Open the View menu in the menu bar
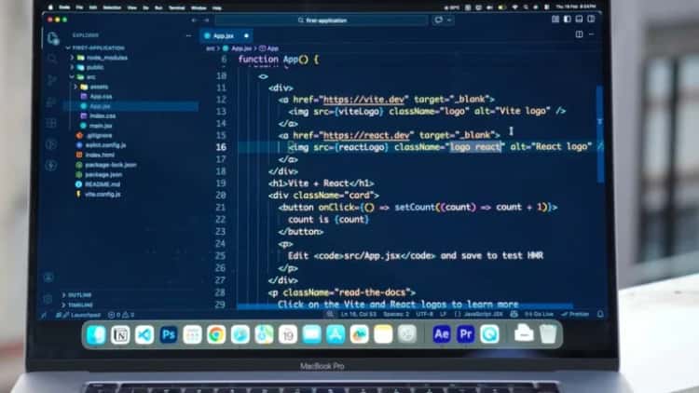 click(132, 7)
